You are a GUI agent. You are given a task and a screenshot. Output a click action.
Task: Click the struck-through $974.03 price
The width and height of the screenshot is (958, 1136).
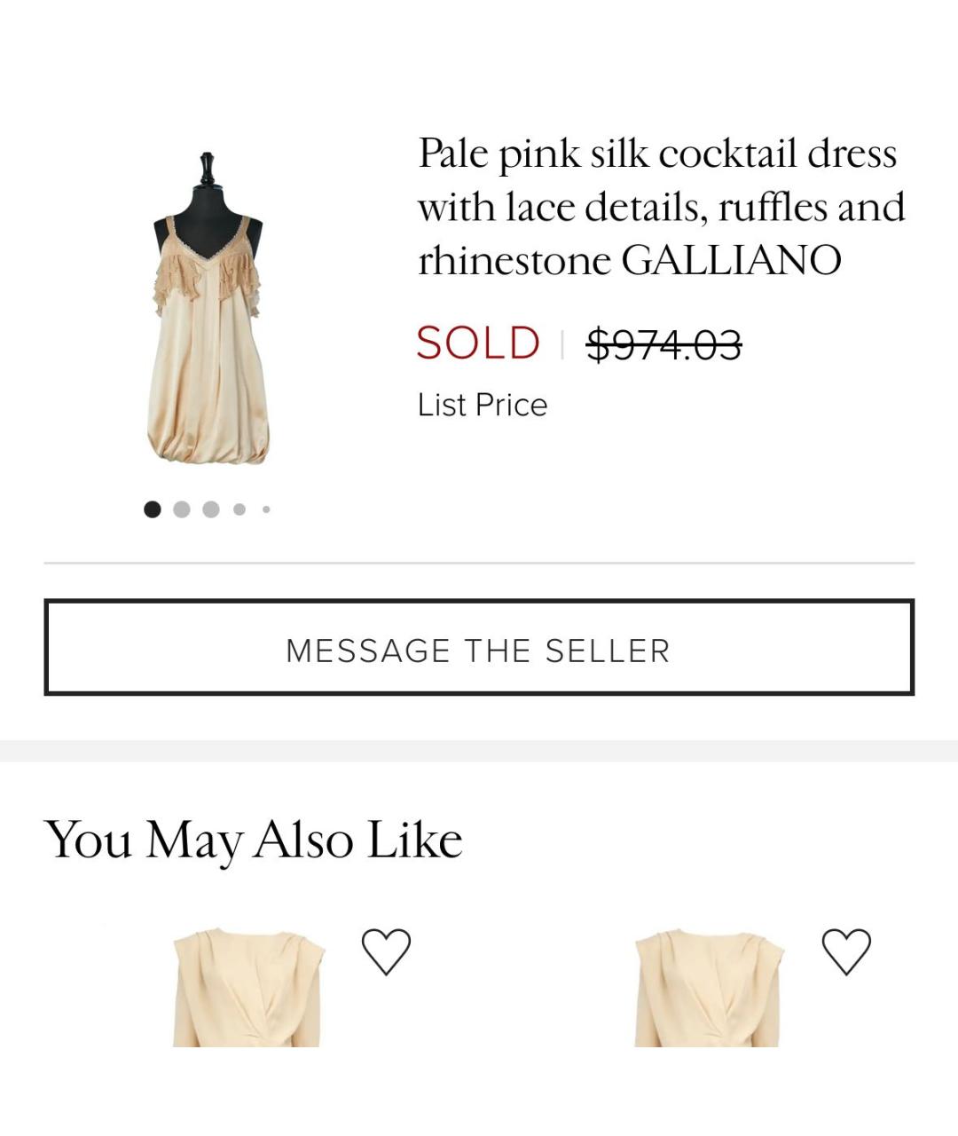point(664,344)
